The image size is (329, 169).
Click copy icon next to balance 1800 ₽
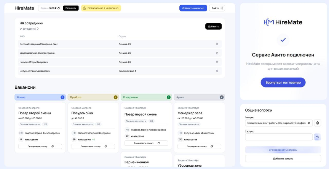pyautogui.click(x=59, y=8)
